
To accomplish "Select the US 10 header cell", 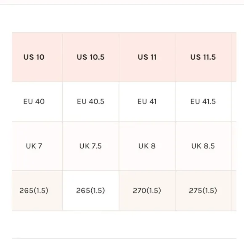I will click(x=37, y=57).
